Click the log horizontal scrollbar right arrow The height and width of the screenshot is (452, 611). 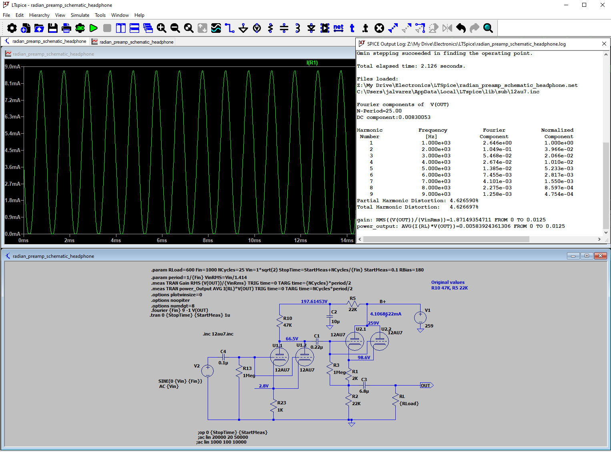(599, 239)
